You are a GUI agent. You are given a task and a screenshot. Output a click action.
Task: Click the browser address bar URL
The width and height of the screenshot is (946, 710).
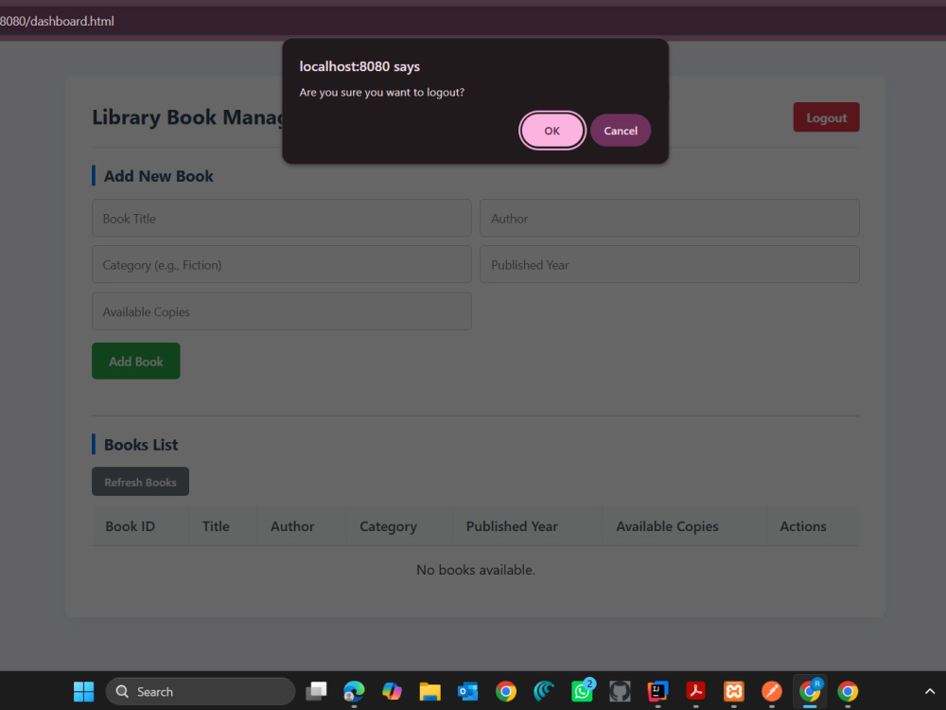click(57, 21)
